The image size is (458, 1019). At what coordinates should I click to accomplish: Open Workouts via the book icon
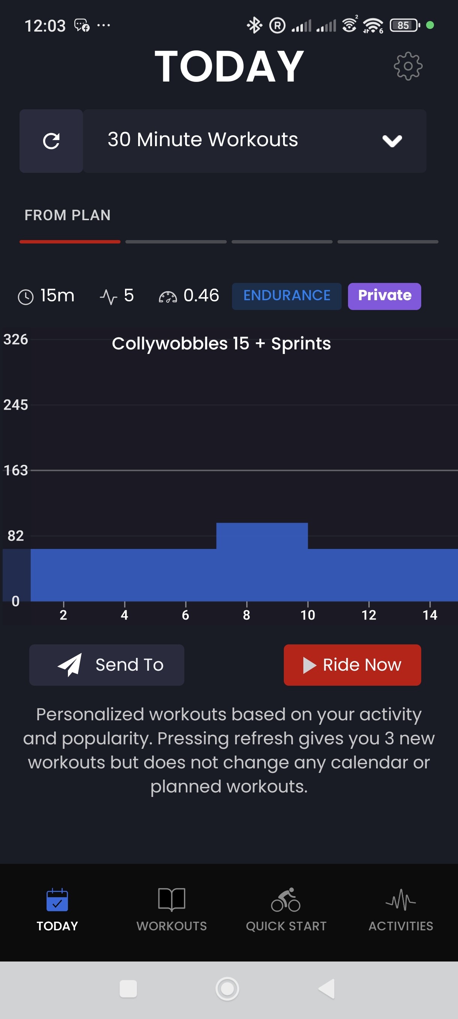click(x=172, y=900)
